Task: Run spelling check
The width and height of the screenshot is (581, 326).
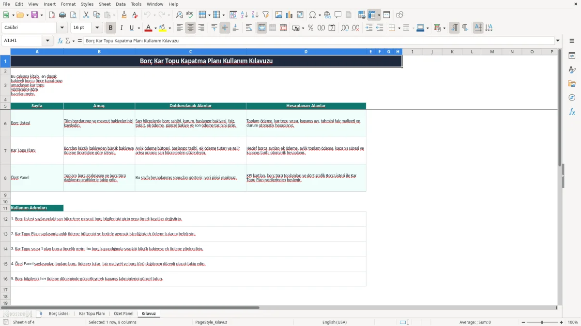Action: click(190, 15)
